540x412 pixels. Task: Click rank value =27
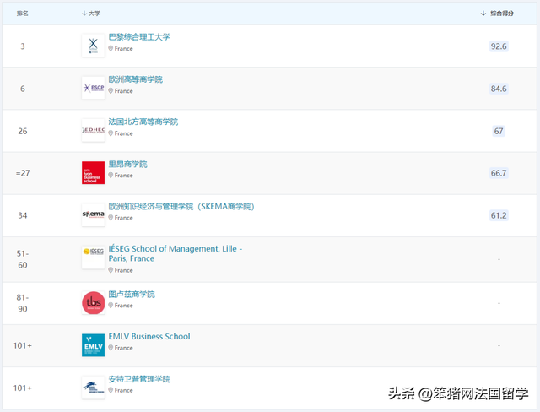click(x=23, y=173)
